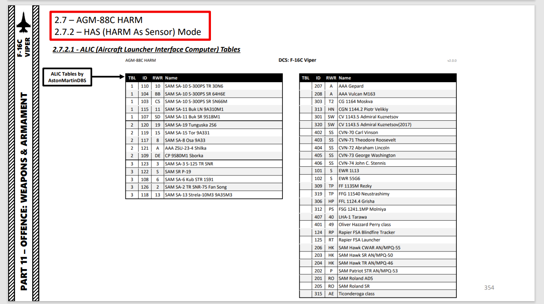Select 'AAA ZSU-23-4 Shilka' row
Viewport: 544px width, 304px height.
(x=204, y=148)
